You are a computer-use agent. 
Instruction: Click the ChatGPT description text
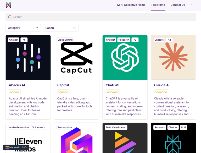tap(124, 106)
